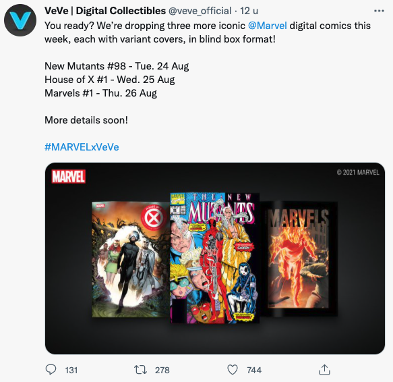
Task: Click the retweet arrows icon
Action: click(140, 370)
